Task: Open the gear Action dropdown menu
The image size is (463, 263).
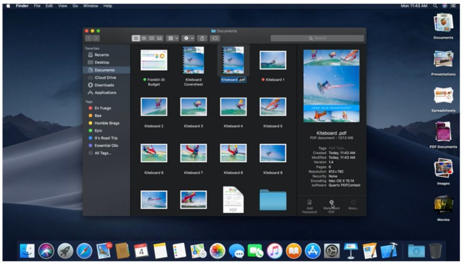Action: click(188, 38)
